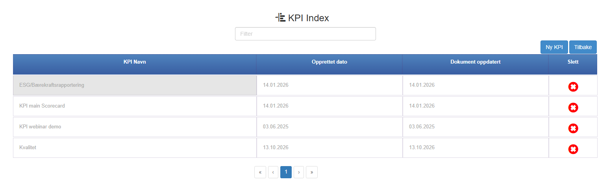Delete the ESG/Bærekraftsrapportering KPI row

(573, 87)
